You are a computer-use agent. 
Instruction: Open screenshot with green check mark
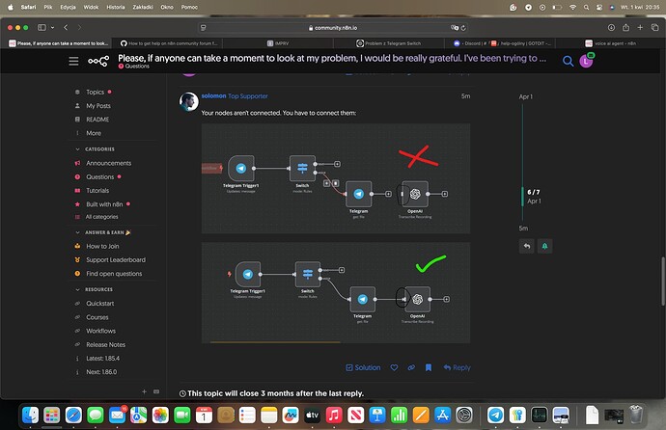336,292
